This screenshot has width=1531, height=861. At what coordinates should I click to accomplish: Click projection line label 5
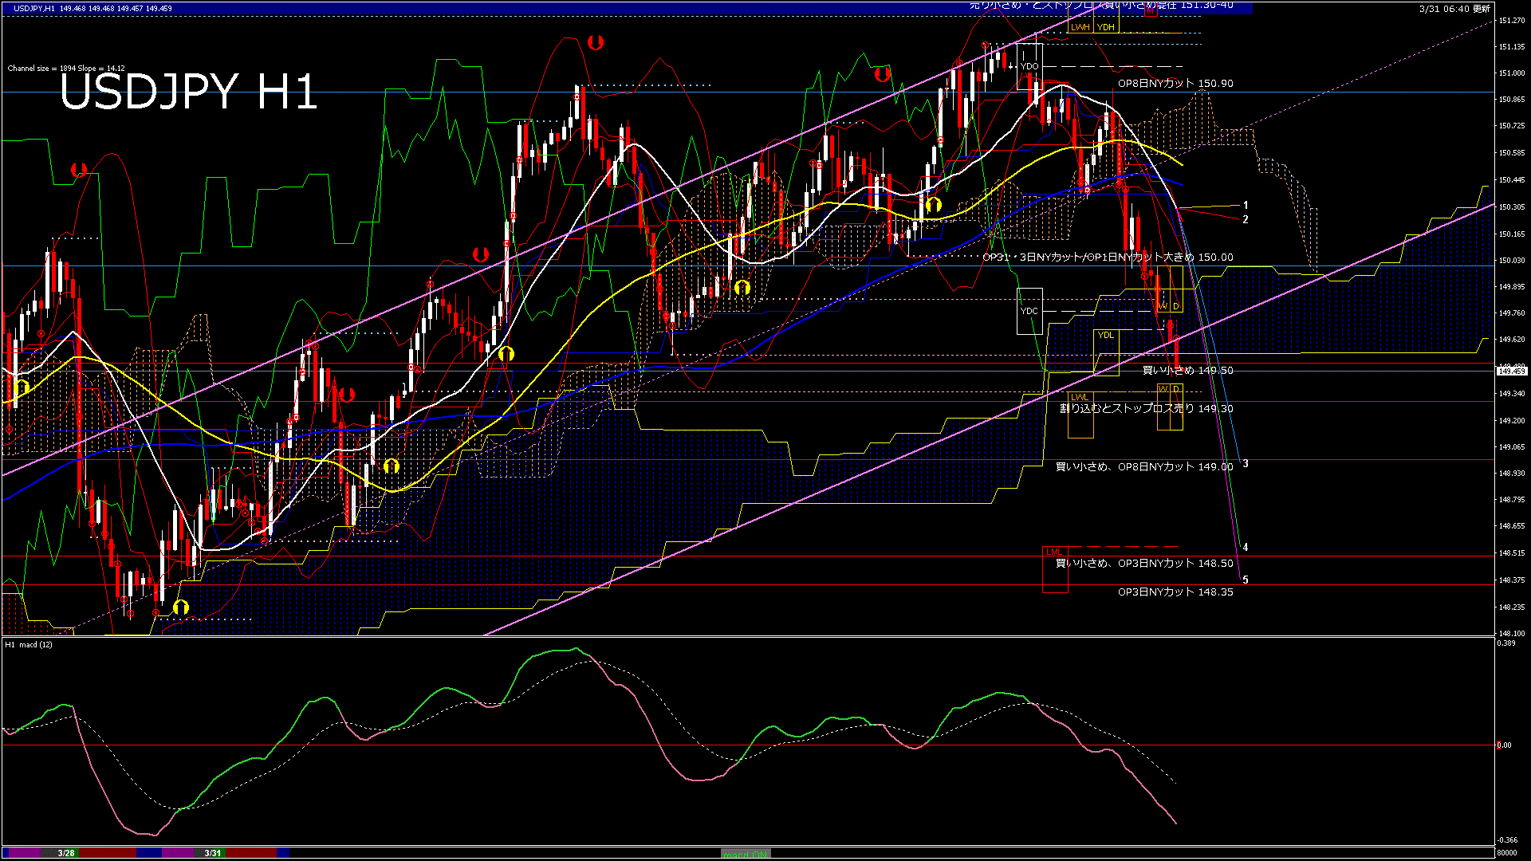point(1246,580)
